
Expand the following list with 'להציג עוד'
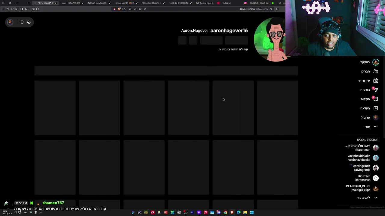click(x=367, y=198)
